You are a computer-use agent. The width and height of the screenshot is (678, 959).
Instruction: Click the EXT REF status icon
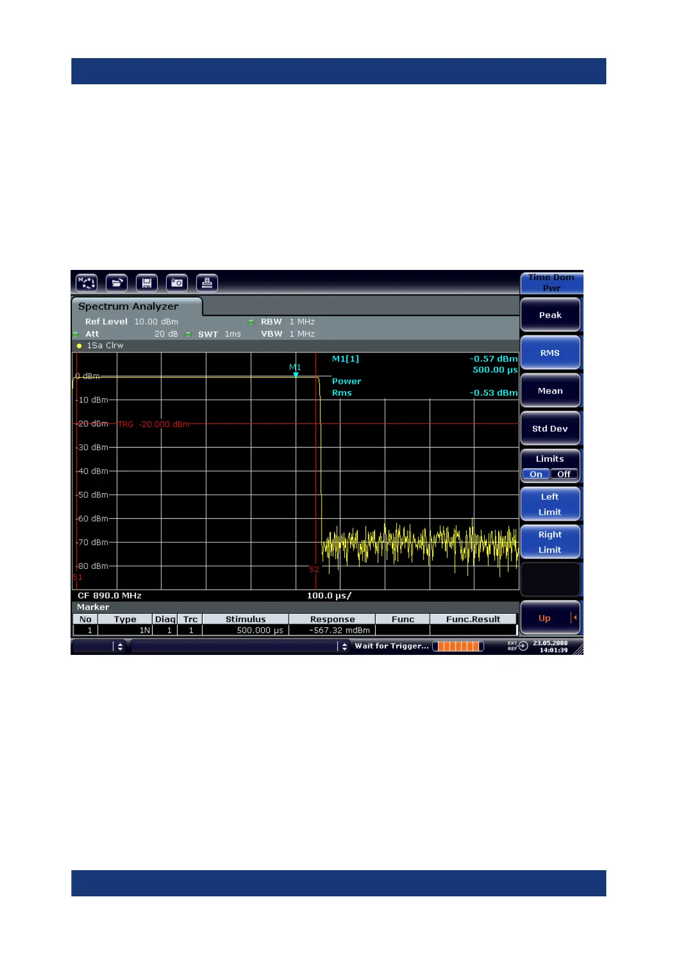point(518,646)
